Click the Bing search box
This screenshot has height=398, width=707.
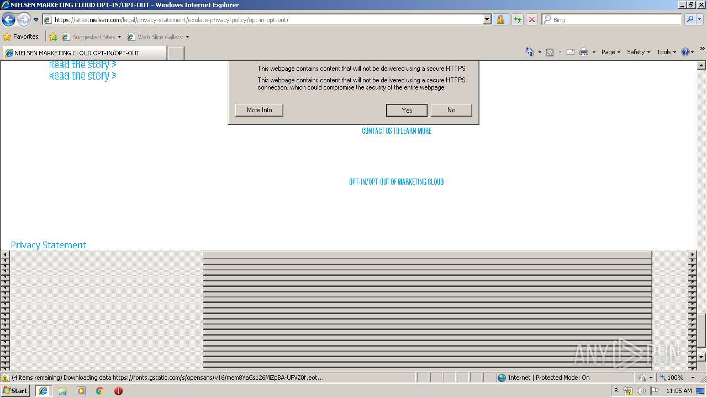[612, 20]
